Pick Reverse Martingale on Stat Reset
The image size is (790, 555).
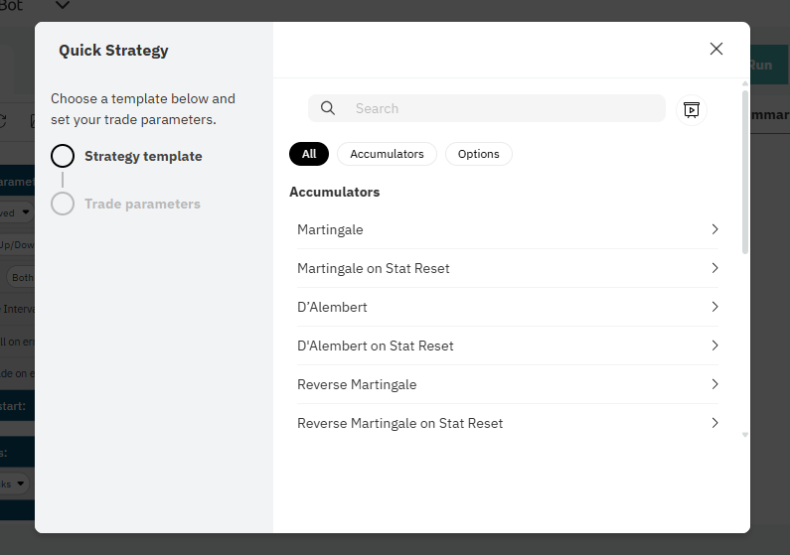click(399, 423)
